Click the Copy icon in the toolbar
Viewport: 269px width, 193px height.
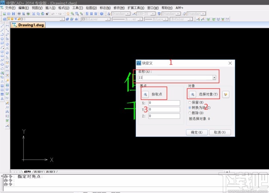(38, 14)
